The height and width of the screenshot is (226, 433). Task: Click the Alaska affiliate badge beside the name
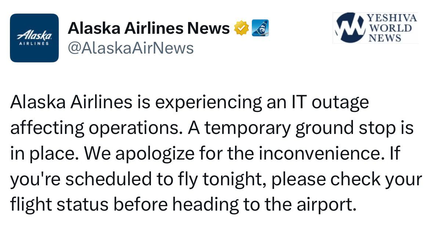(260, 28)
